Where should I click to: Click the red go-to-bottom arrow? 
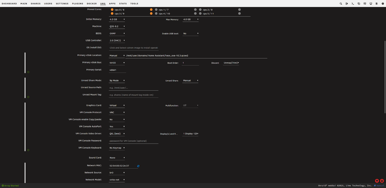(382, 181)
